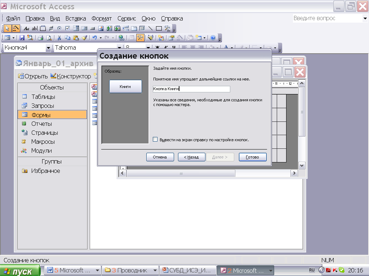
Task: Choose the Toggle Button control tool
Action: tap(51, 29)
